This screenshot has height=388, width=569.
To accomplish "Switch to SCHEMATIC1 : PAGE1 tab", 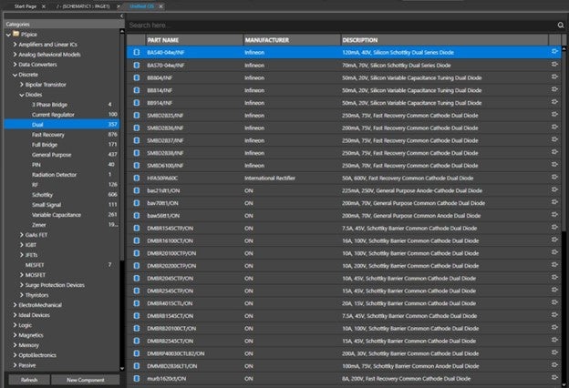I will coord(83,6).
